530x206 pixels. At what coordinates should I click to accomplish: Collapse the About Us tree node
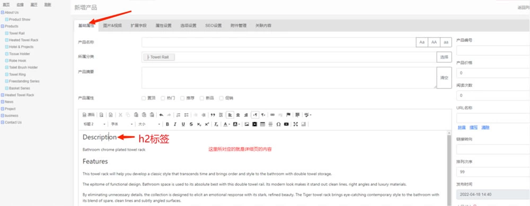(2, 13)
